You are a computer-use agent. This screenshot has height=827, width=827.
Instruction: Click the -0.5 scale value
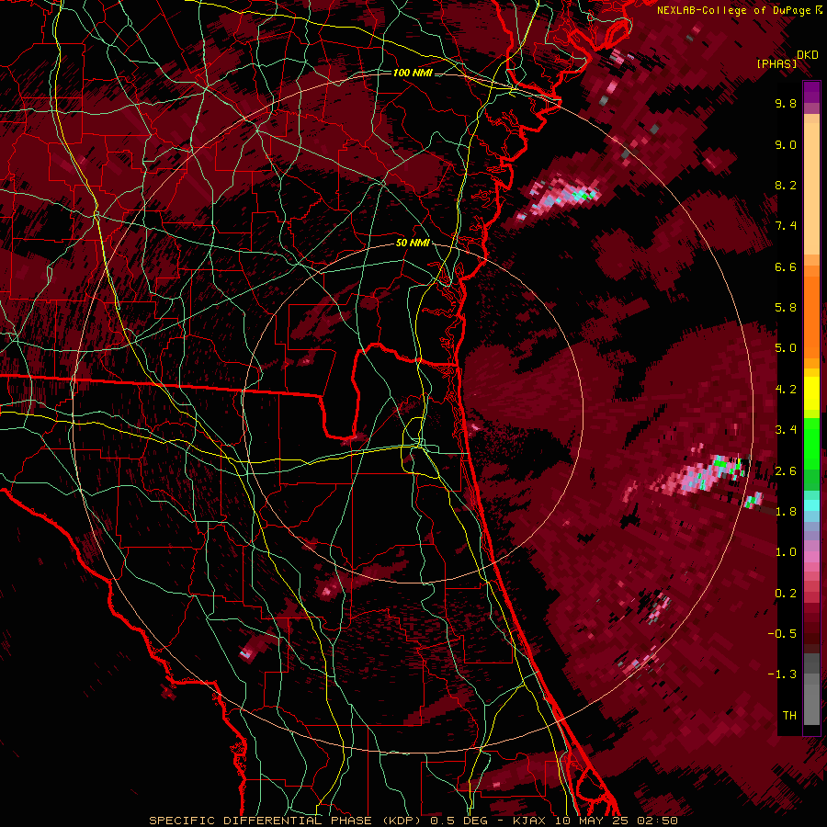coord(782,634)
